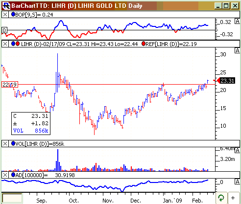Click the 30 price scale label
Image resolution: width=241 pixels, height=204 pixels.
tap(223, 54)
